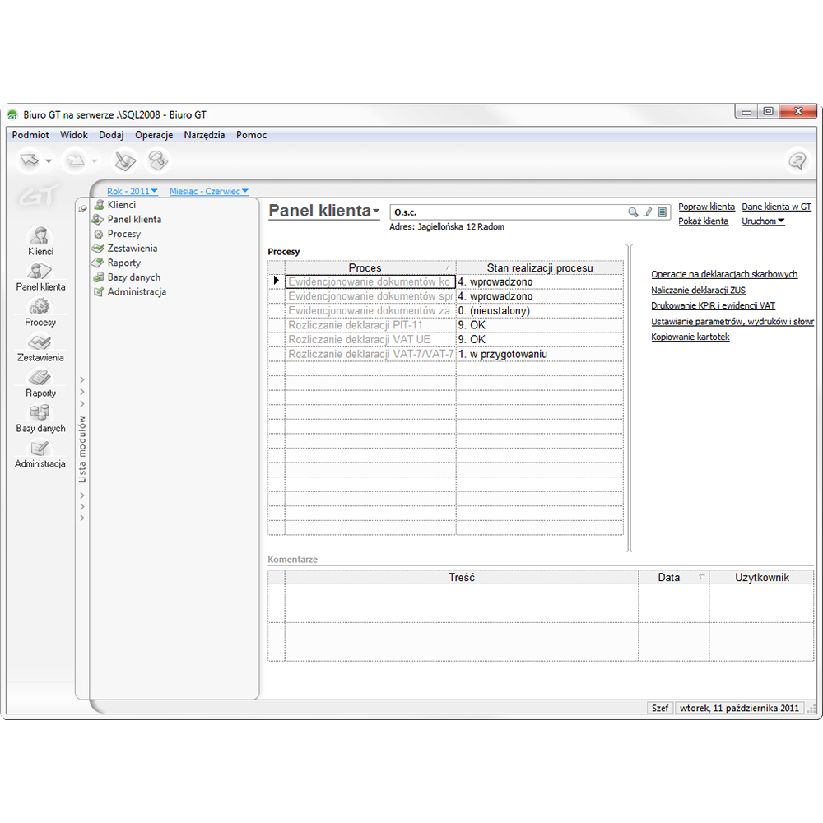Open the Miesiąc - Czerwiec dropdown
Viewport: 823px width, 823px height.
point(209,192)
